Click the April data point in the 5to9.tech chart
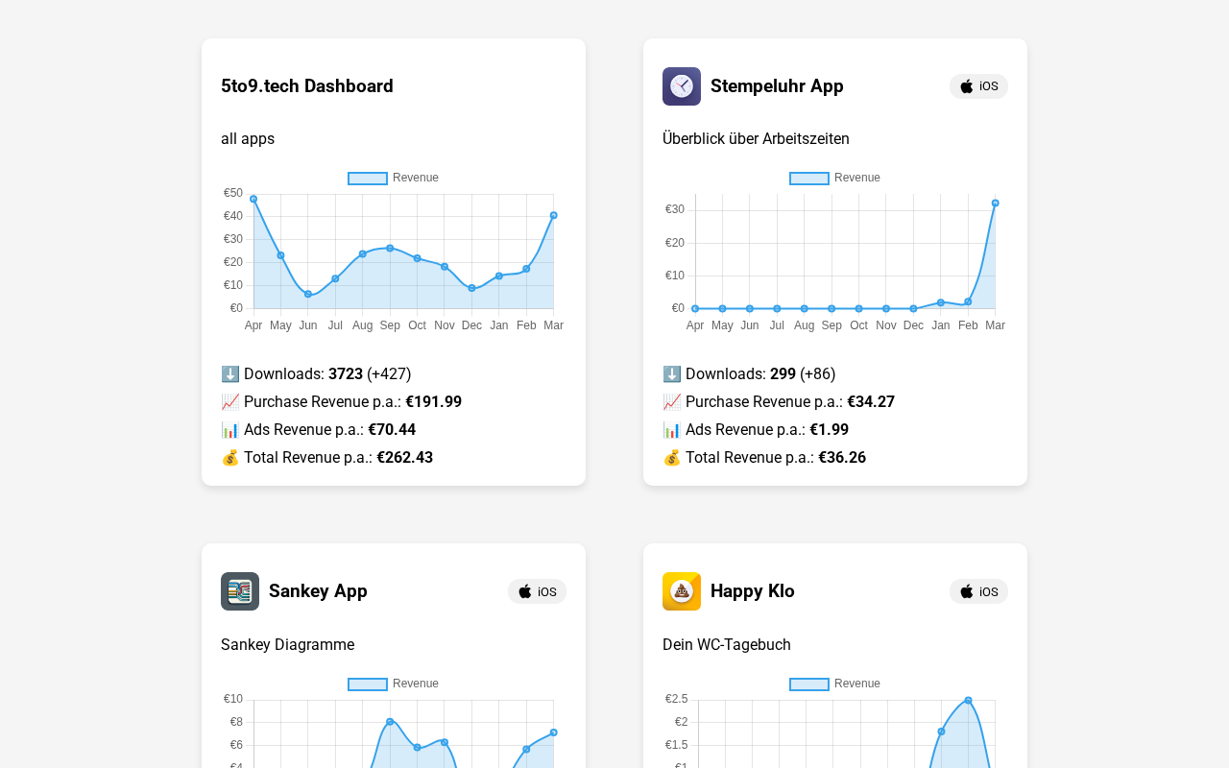The height and width of the screenshot is (768, 1229). coord(253,199)
